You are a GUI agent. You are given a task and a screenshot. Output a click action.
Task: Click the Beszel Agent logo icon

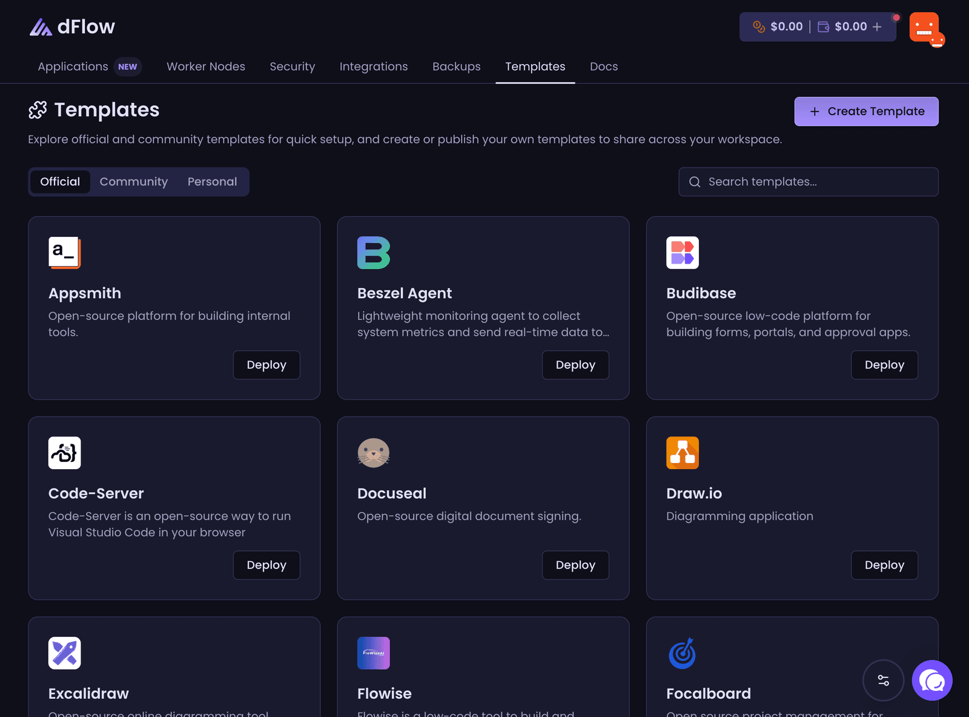coord(374,253)
